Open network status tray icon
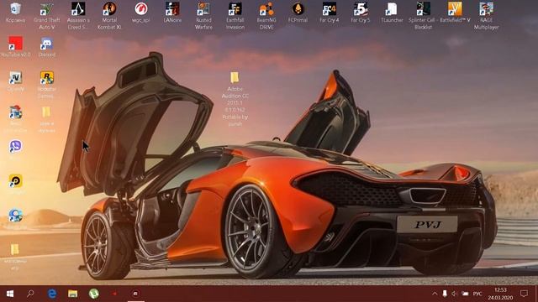This screenshot has height=302, width=538. coord(465,294)
